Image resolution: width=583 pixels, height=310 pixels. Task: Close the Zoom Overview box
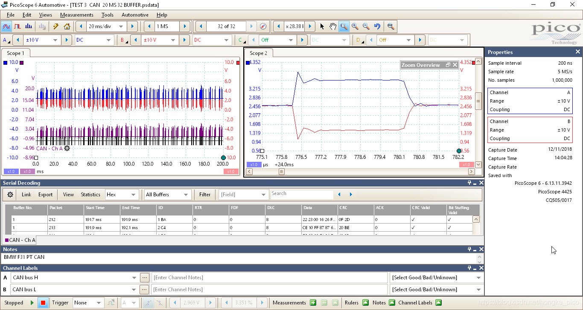coord(455,65)
